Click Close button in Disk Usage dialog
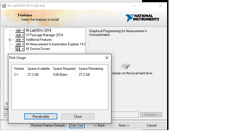The width and height of the screenshot is (235, 132). click(78, 116)
